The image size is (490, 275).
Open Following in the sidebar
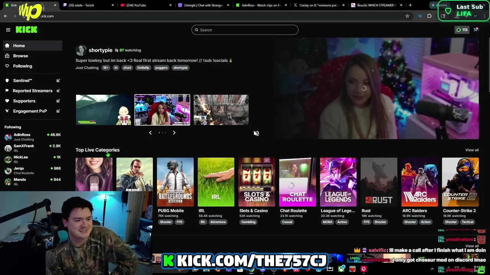pos(33,66)
